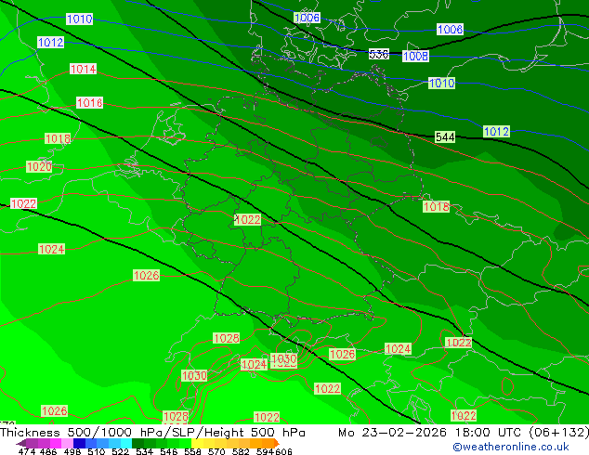Click the blue '1012' label on white background
The image size is (589, 455).
[51, 43]
